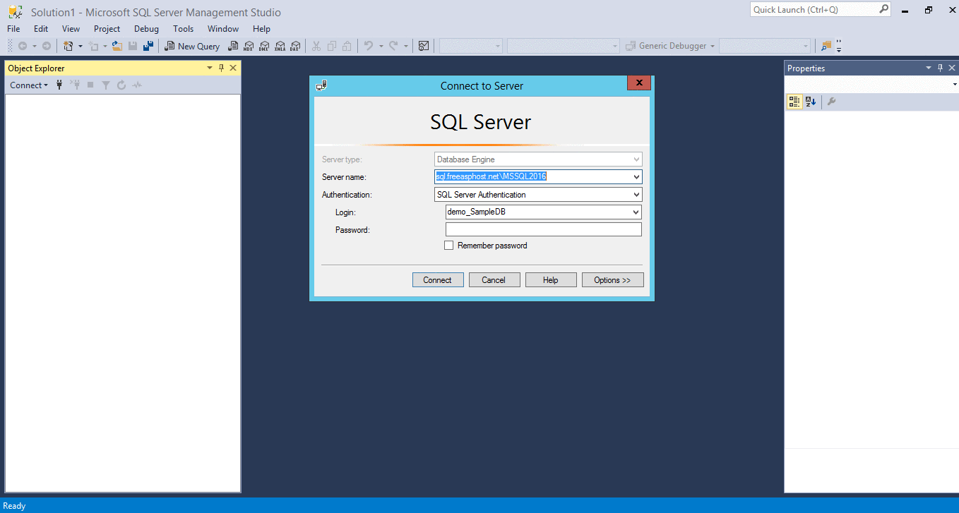959x513 pixels.
Task: Open the Generic Debugger dropdown
Action: pos(713,46)
